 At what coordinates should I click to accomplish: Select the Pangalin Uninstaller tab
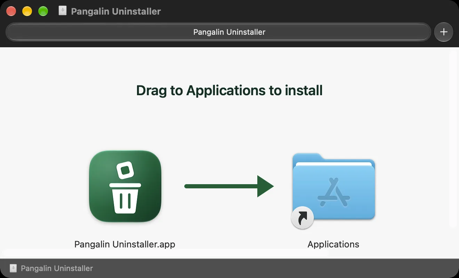218,32
